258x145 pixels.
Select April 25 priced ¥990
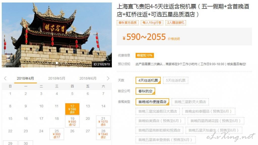pos(57,134)
